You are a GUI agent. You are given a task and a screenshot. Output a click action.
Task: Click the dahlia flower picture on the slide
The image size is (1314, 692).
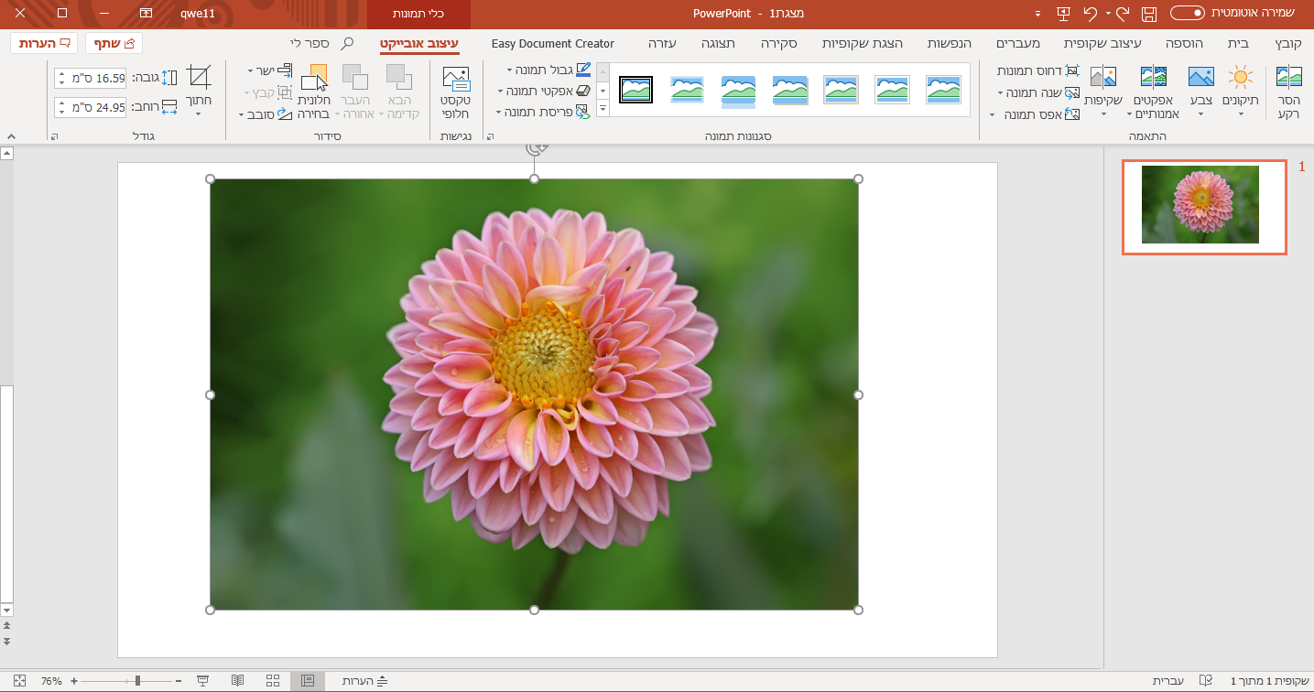point(534,395)
